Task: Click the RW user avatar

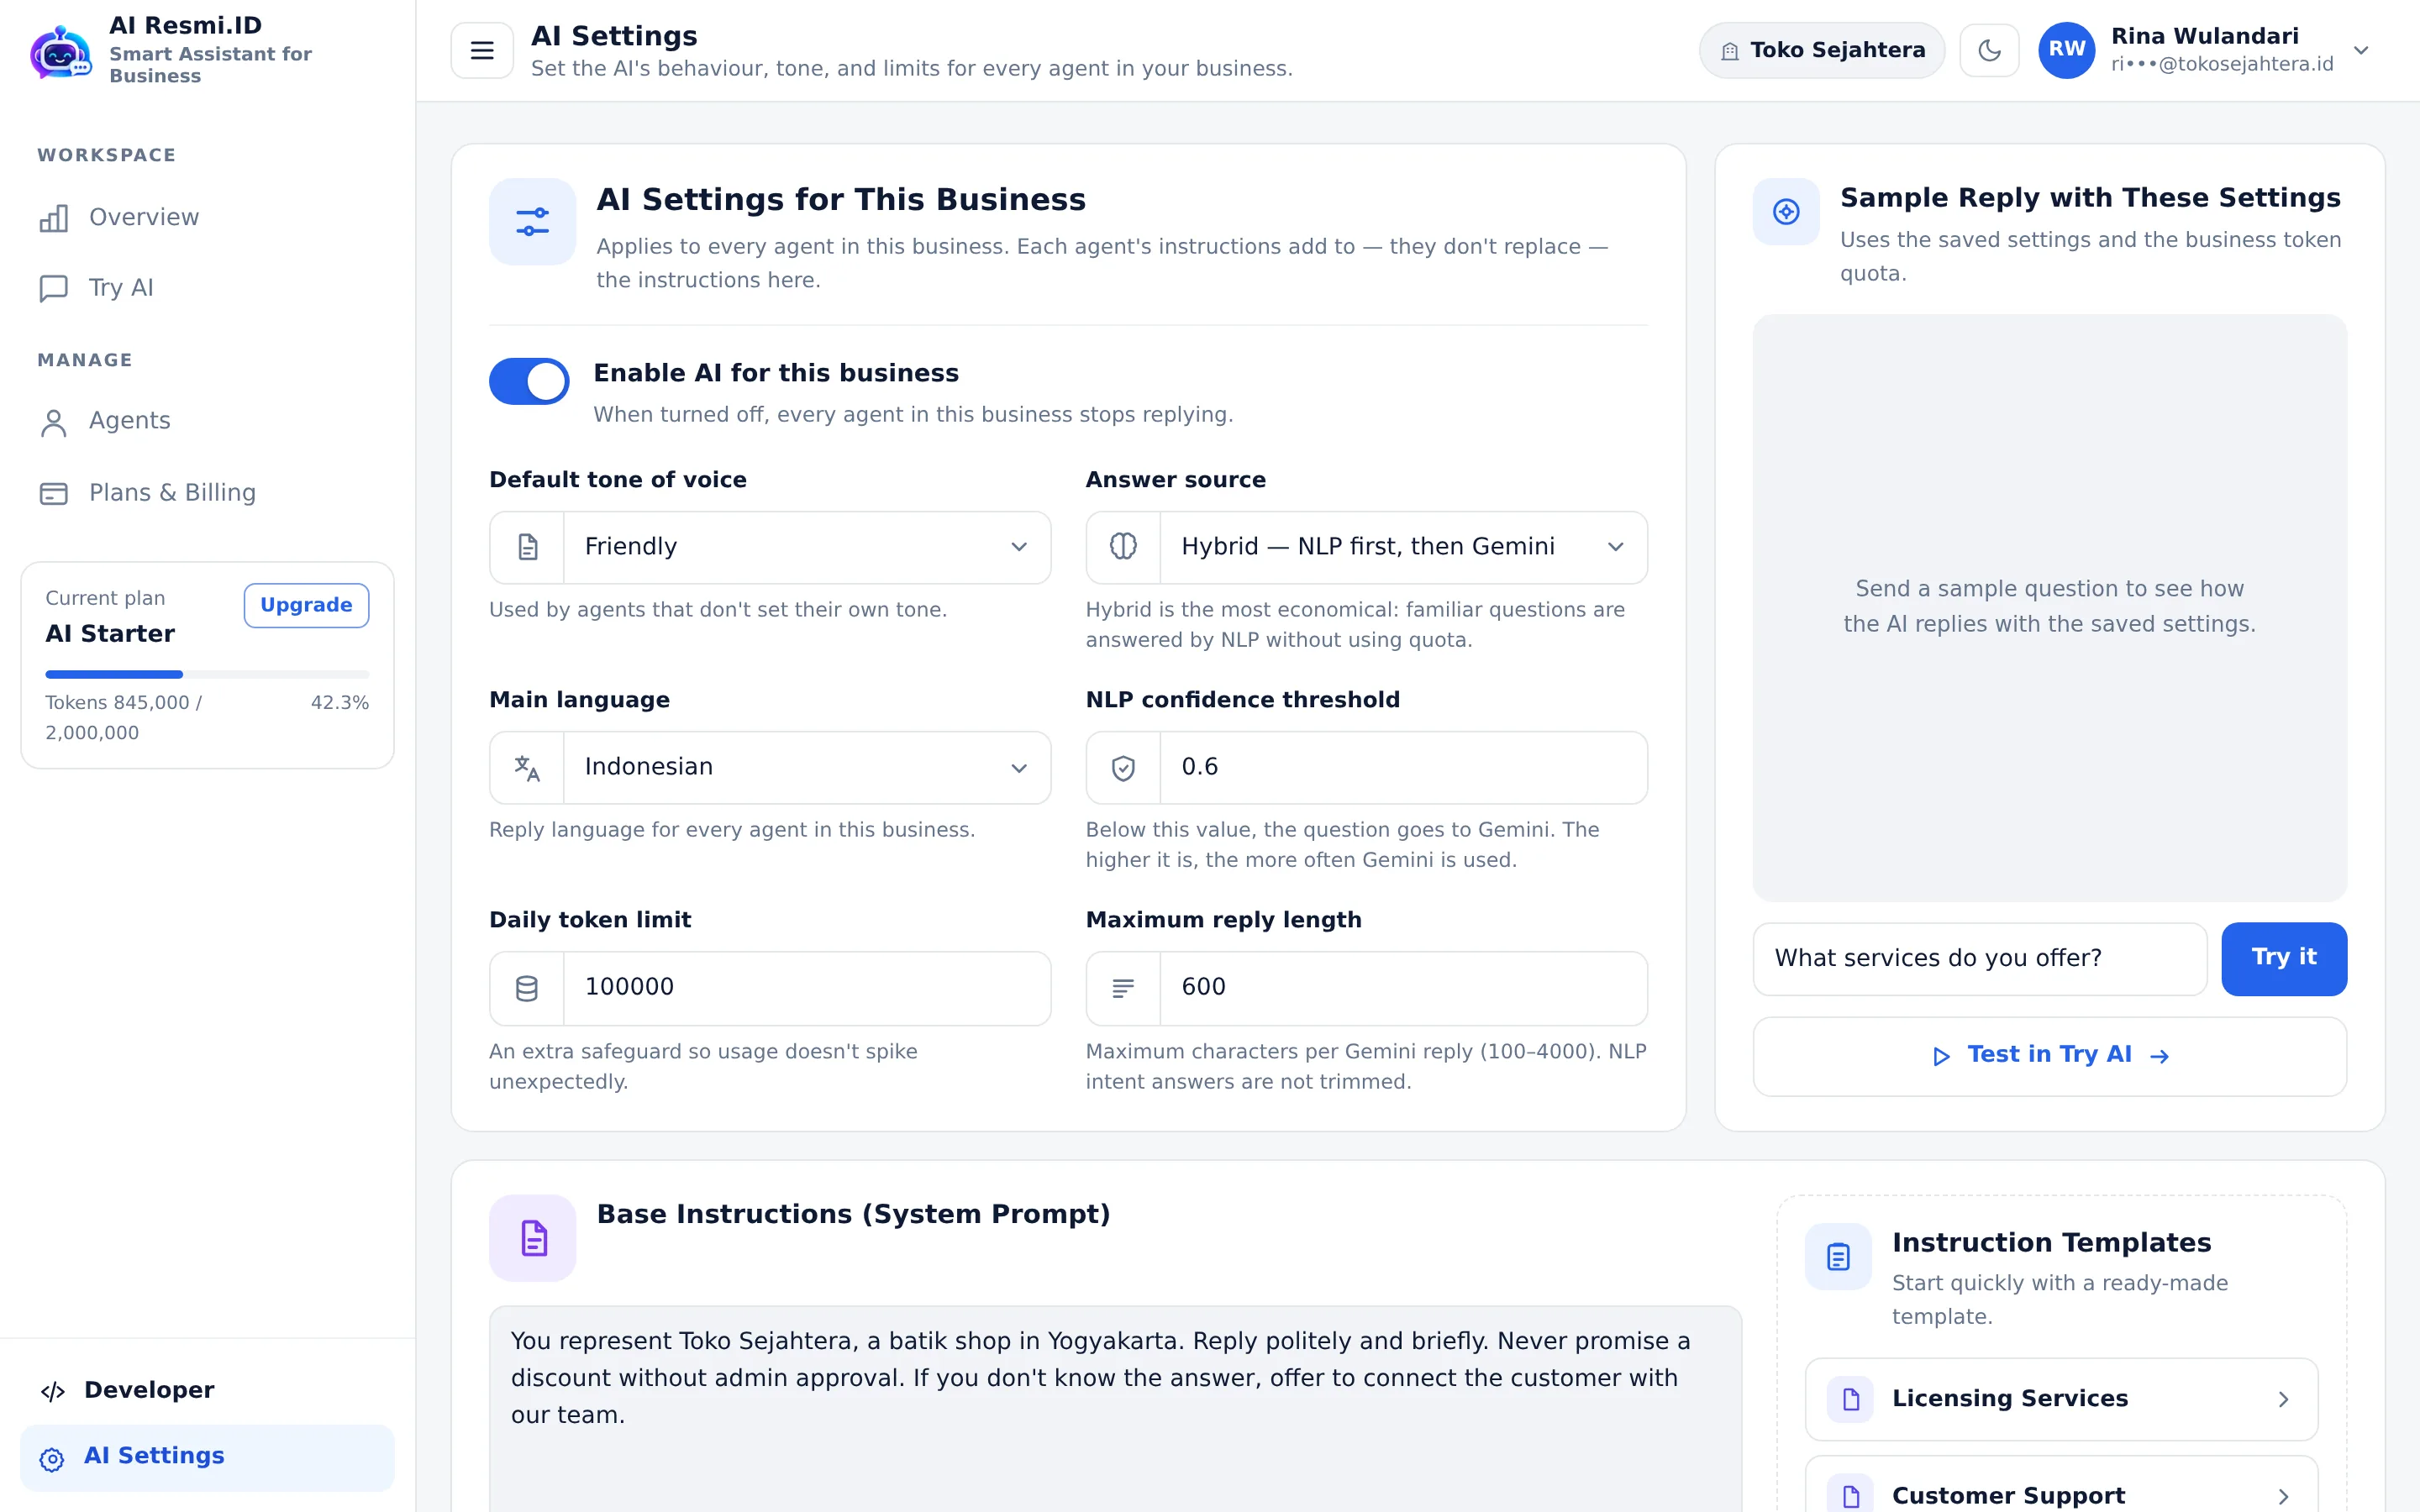Action: (x=2066, y=50)
